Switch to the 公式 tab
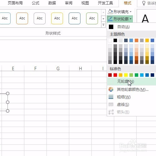156x156 pixels. [x=36, y=3]
